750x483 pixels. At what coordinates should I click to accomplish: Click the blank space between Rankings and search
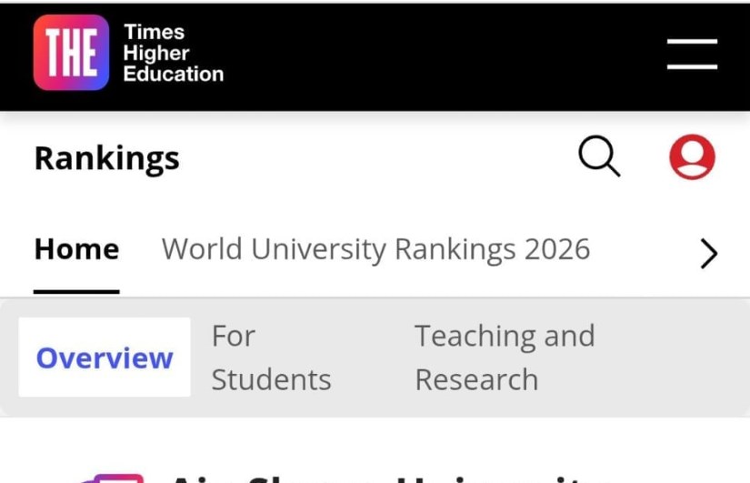373,158
